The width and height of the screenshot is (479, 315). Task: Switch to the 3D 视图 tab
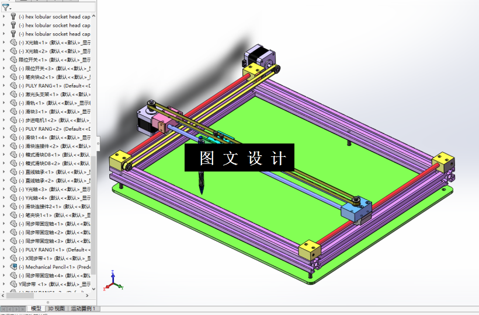[56, 309]
